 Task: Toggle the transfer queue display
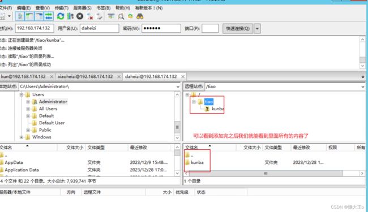pos(49,16)
